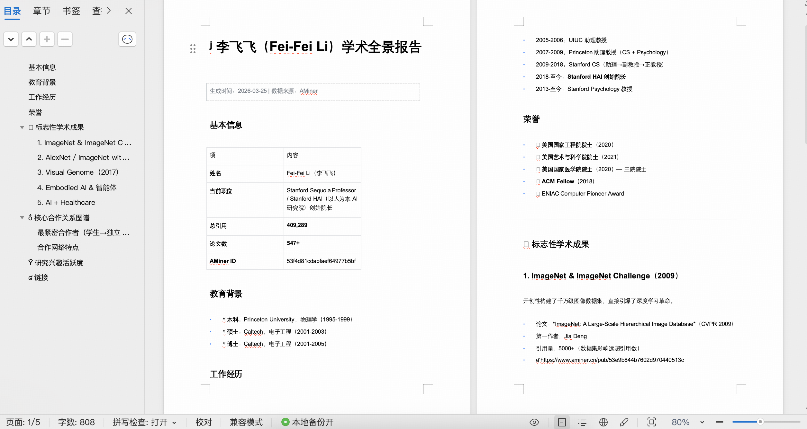Switch to web layout view
Viewport: 807px width, 429px height.
603,422
